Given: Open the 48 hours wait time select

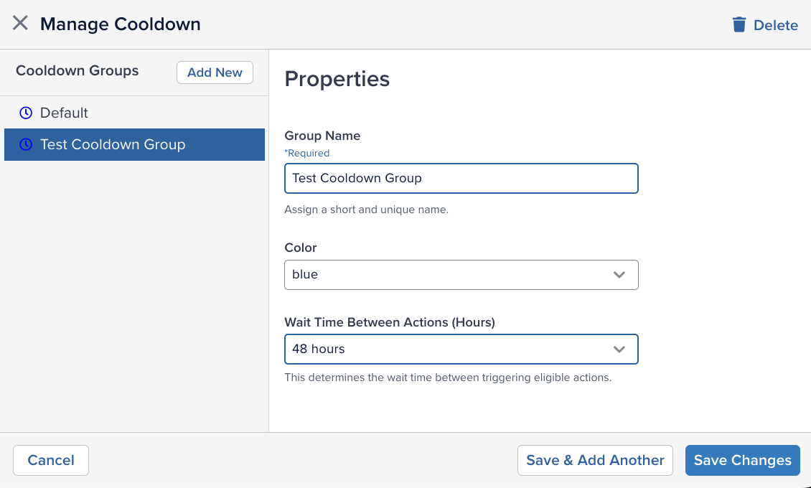Looking at the screenshot, I should [445, 349].
